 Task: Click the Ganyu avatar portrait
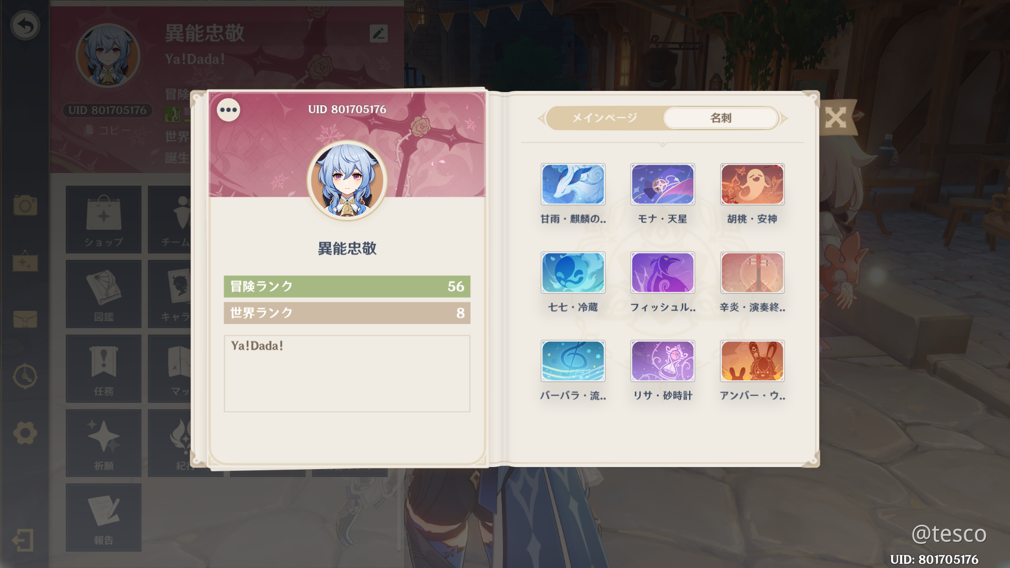coord(347,180)
